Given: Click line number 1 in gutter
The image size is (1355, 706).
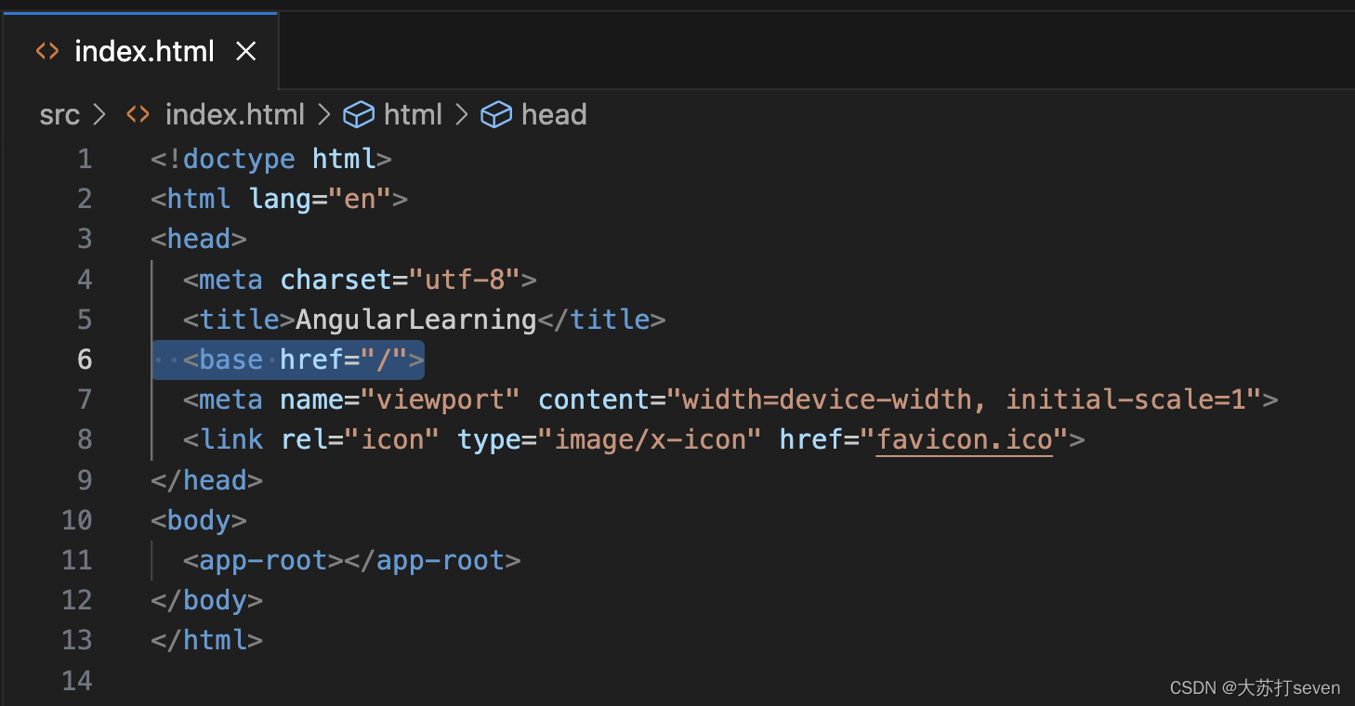Looking at the screenshot, I should click(x=85, y=159).
